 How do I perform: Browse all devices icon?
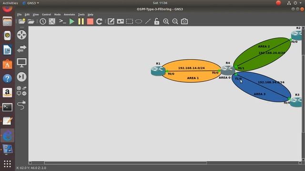point(21,91)
